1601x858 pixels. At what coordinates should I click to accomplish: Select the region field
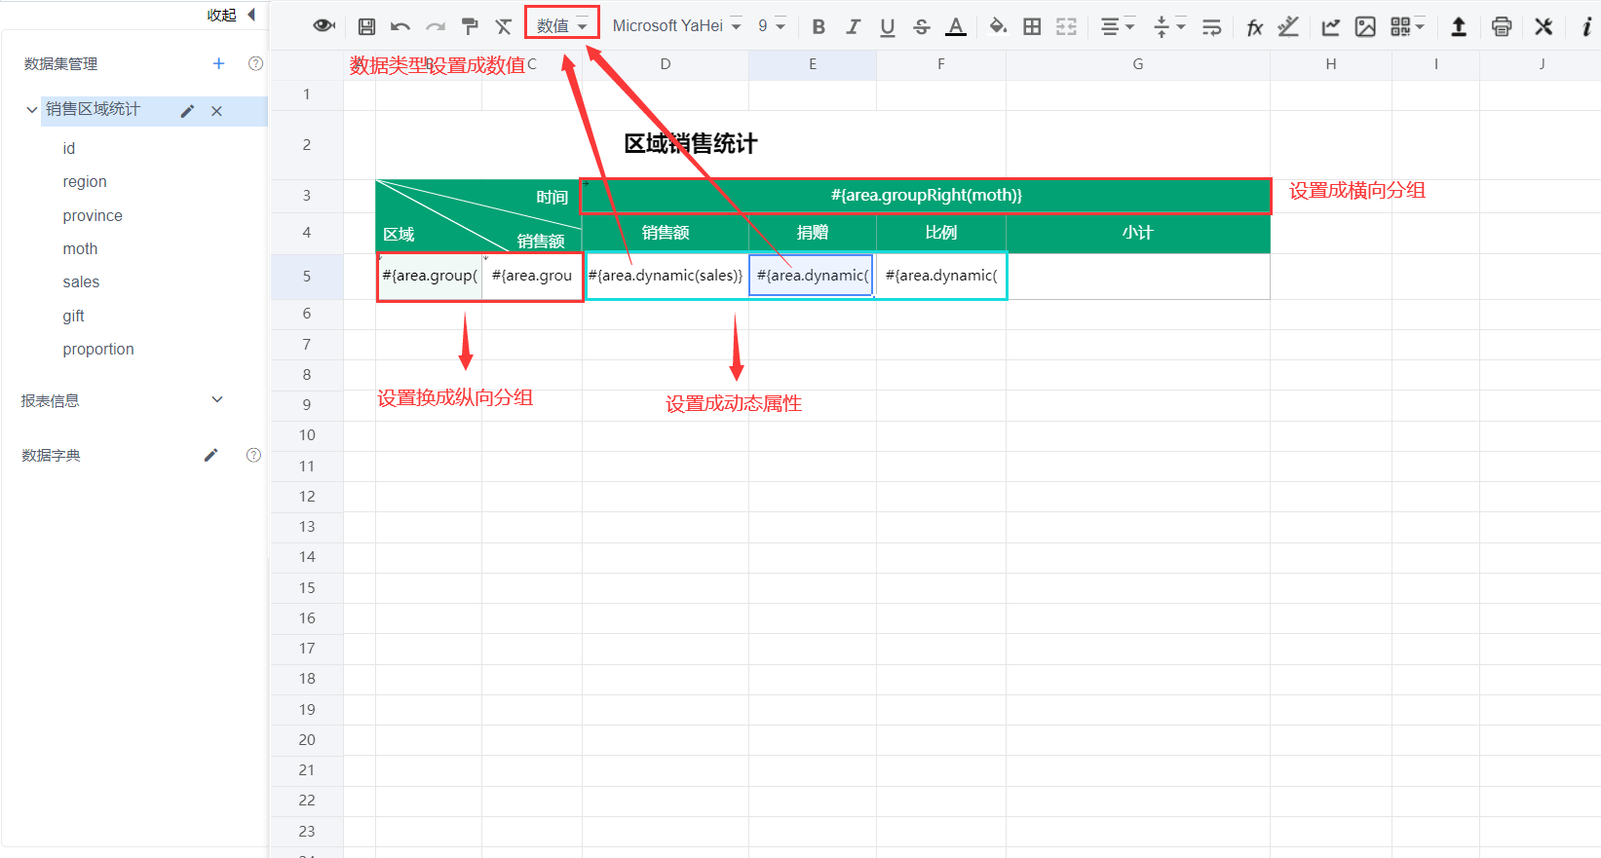(85, 181)
